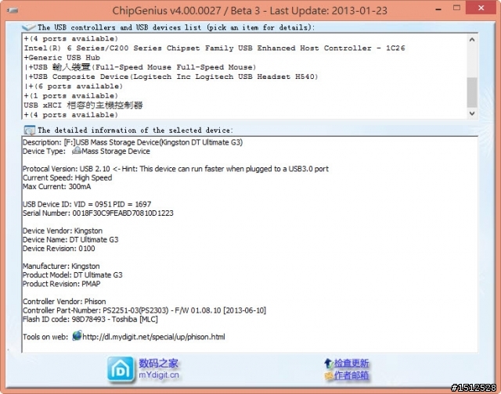Click the Flash ID code Toshiba MLC line
The width and height of the screenshot is (501, 394).
pyautogui.click(x=91, y=320)
